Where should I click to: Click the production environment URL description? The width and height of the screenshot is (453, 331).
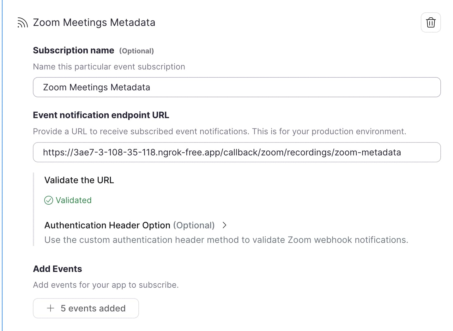click(x=220, y=131)
